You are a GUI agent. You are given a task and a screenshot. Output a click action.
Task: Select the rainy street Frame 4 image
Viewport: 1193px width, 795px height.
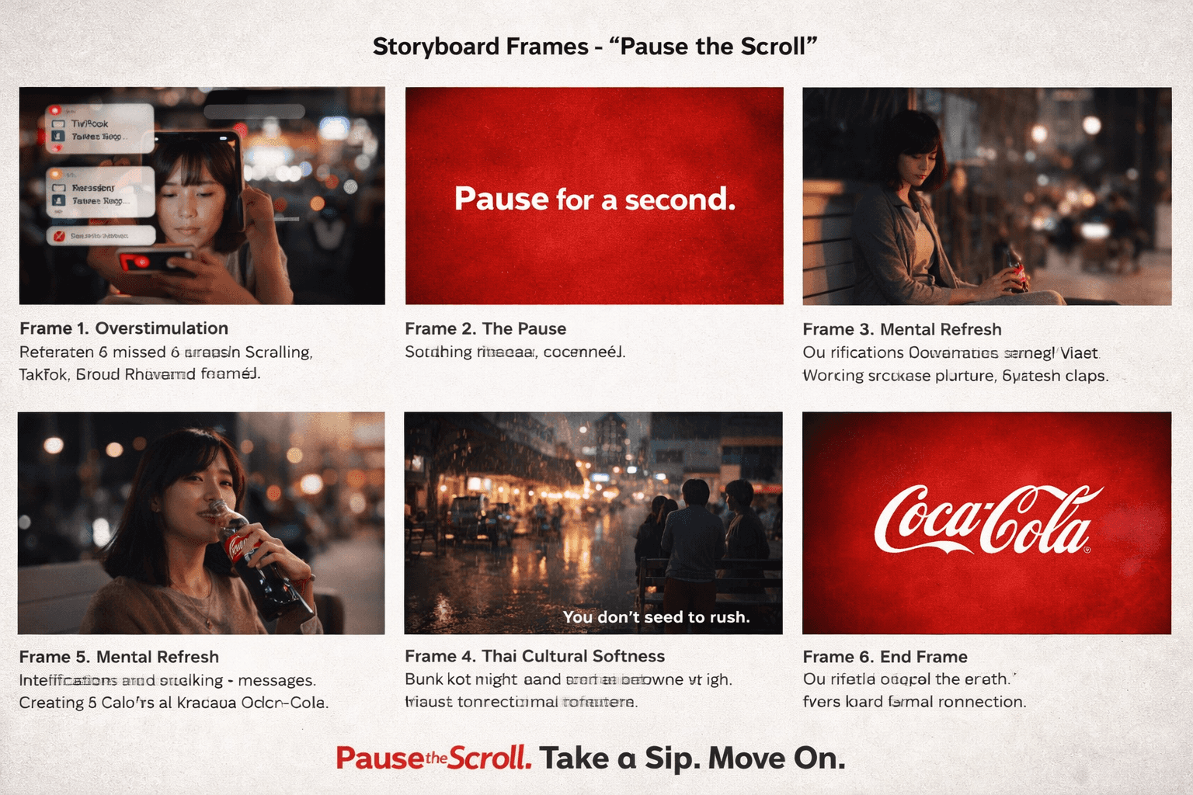593,522
